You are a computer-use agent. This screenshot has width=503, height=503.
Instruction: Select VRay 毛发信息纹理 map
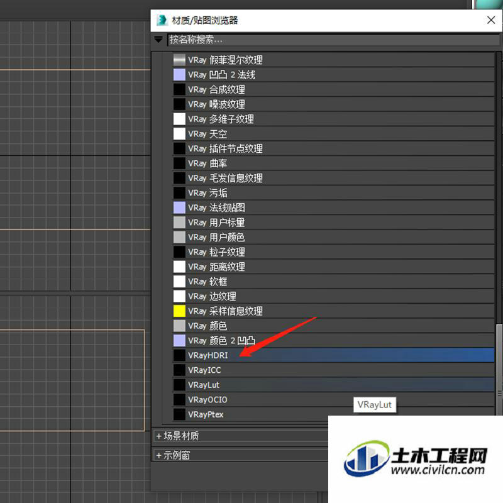(333, 178)
